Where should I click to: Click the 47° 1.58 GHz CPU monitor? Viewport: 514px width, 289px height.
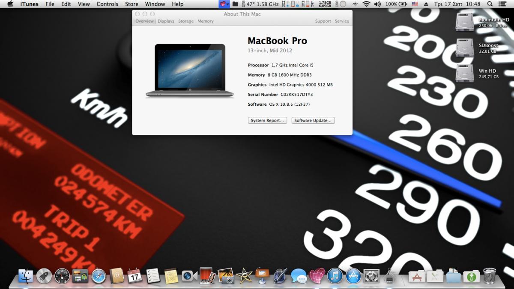tap(260, 4)
